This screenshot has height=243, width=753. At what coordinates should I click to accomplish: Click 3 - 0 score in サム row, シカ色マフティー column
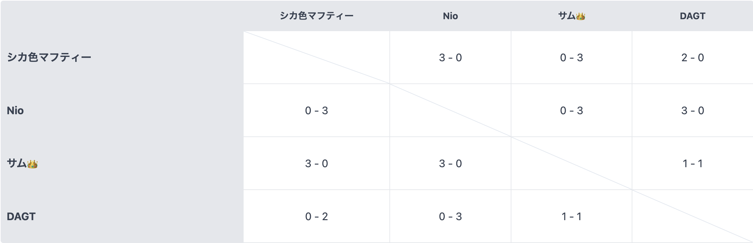pos(317,164)
